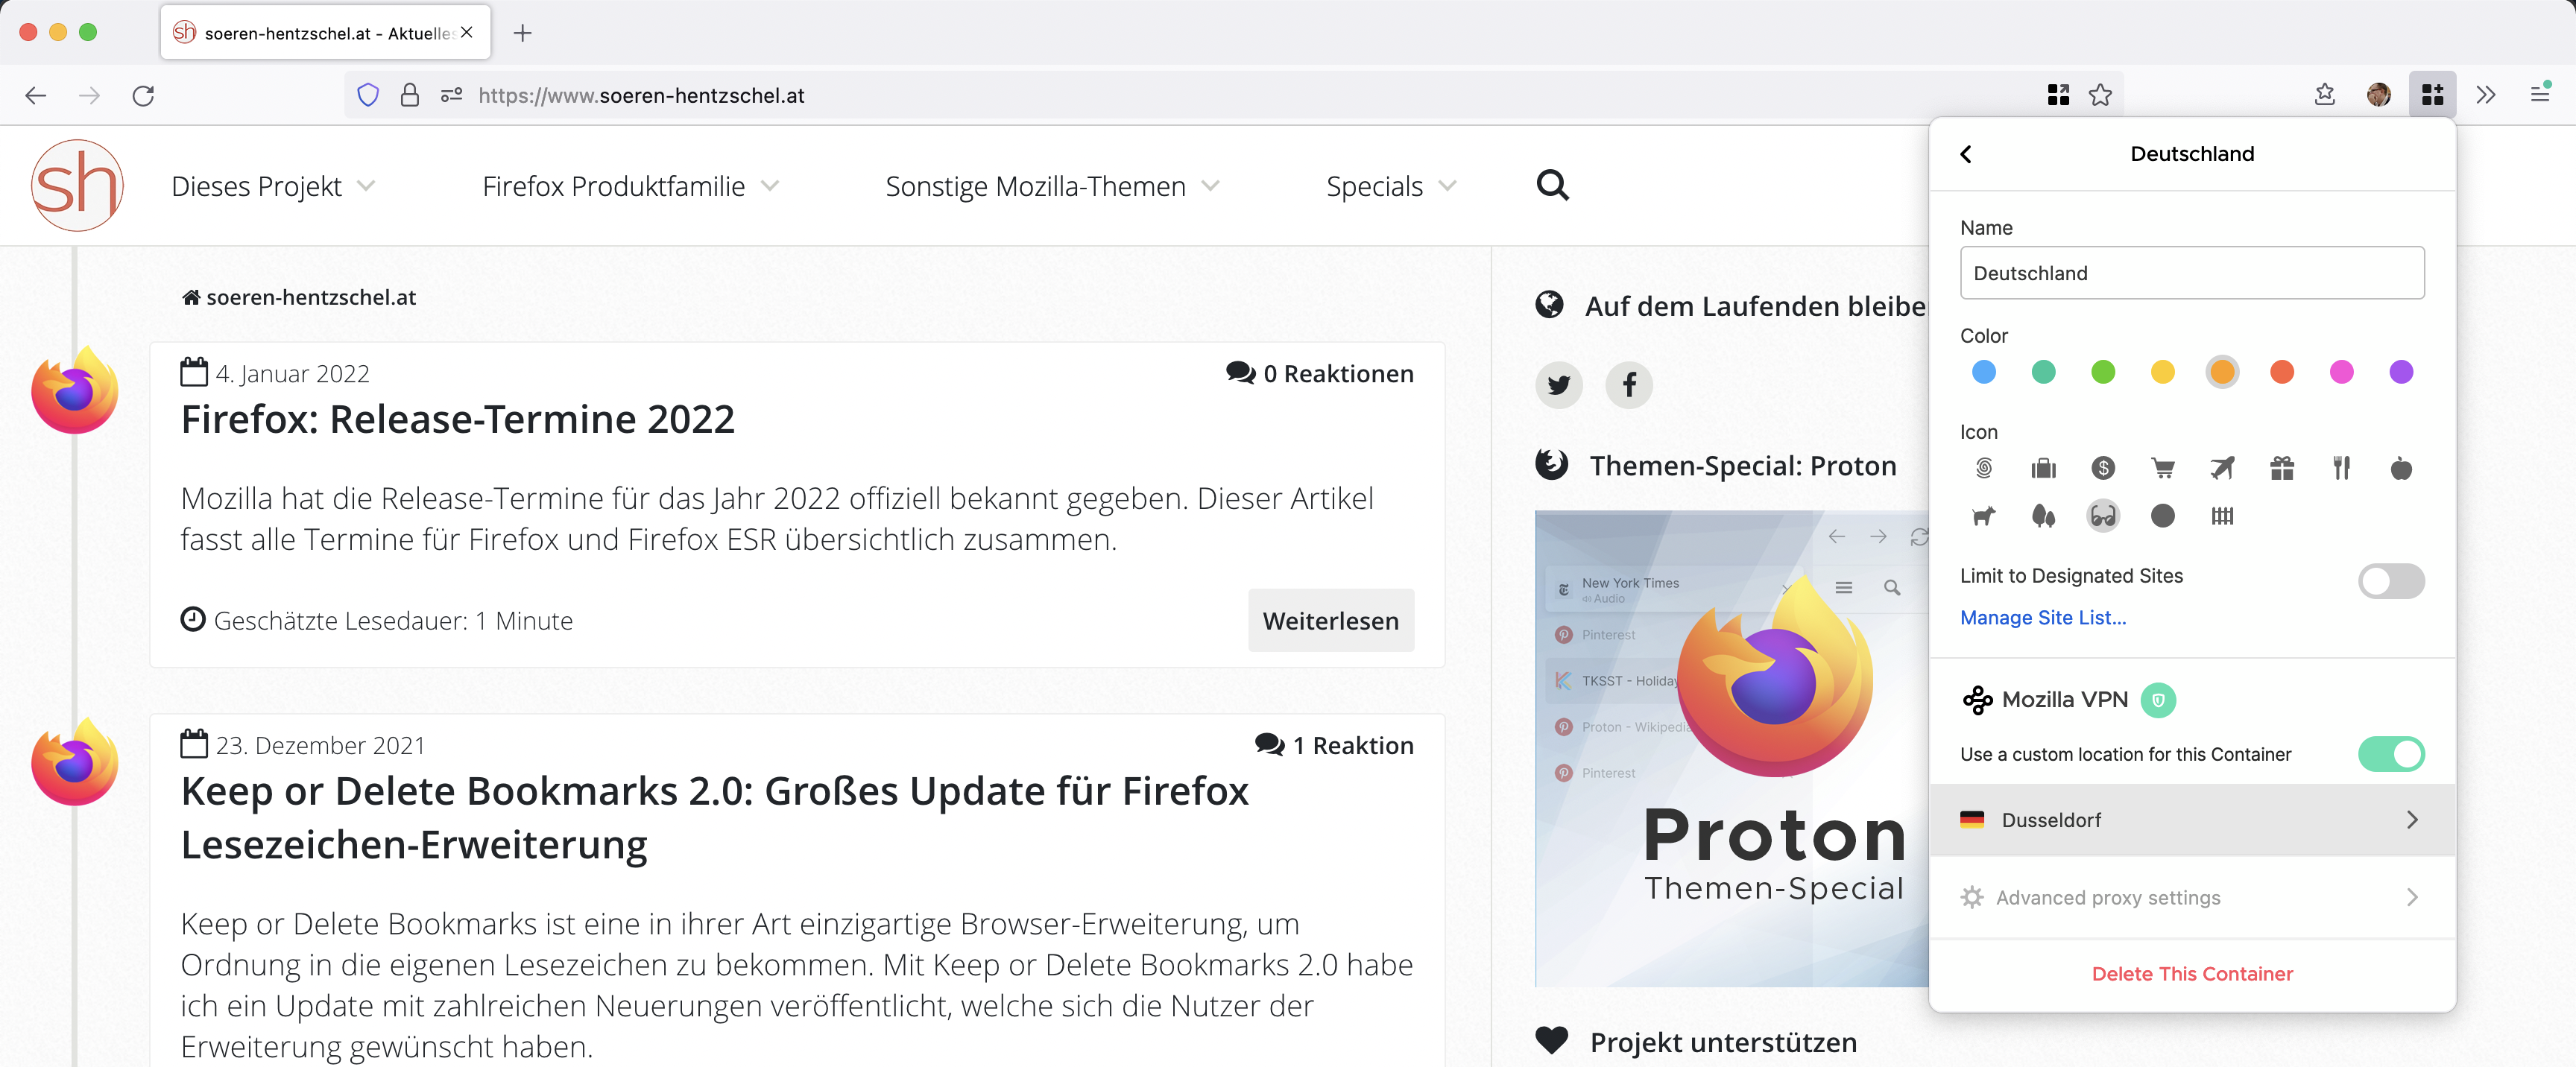
Task: Pick the dollar sign container icon
Action: pos(2103,468)
